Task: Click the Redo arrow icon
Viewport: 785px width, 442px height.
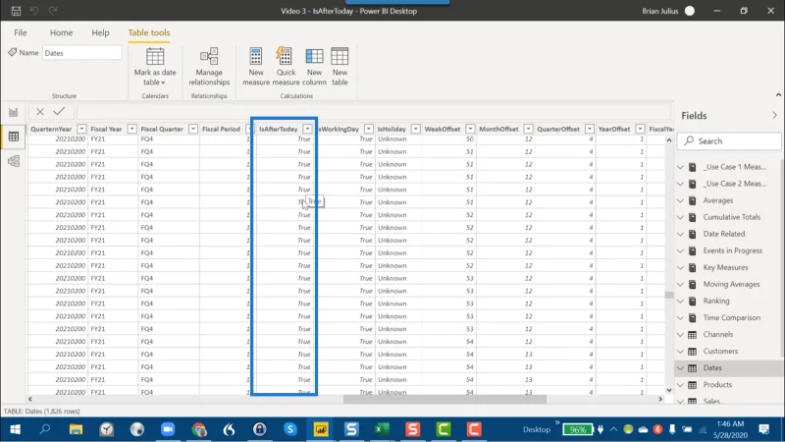Action: coord(53,11)
